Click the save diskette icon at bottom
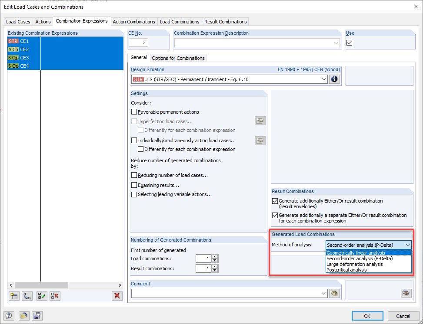 coord(37,316)
